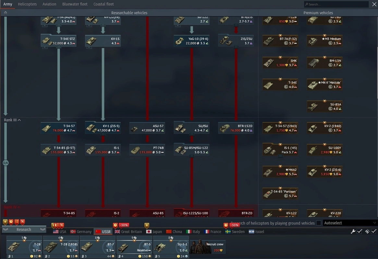378x259 pixels.
Task: Select the BTR-152D vehicle card
Action: 236,128
